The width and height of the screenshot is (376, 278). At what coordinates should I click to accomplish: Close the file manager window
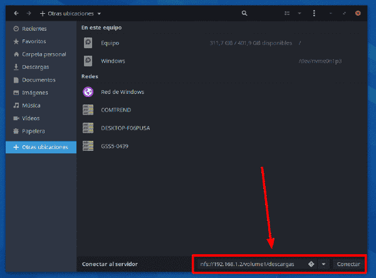click(358, 13)
